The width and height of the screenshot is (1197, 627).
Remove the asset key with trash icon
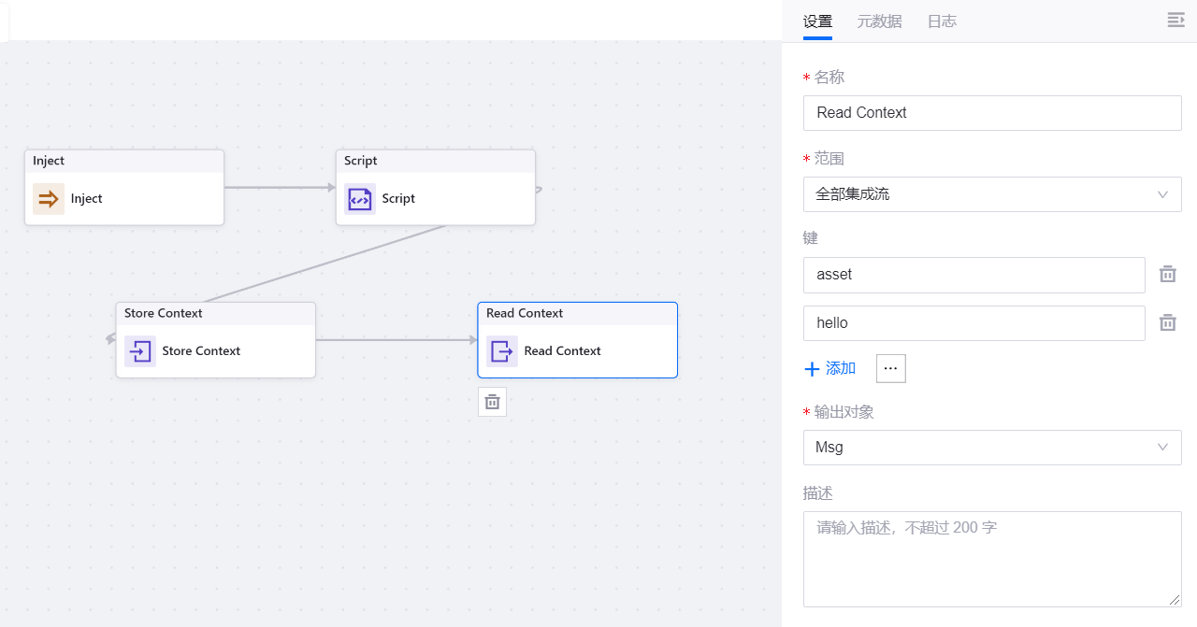point(1167,275)
